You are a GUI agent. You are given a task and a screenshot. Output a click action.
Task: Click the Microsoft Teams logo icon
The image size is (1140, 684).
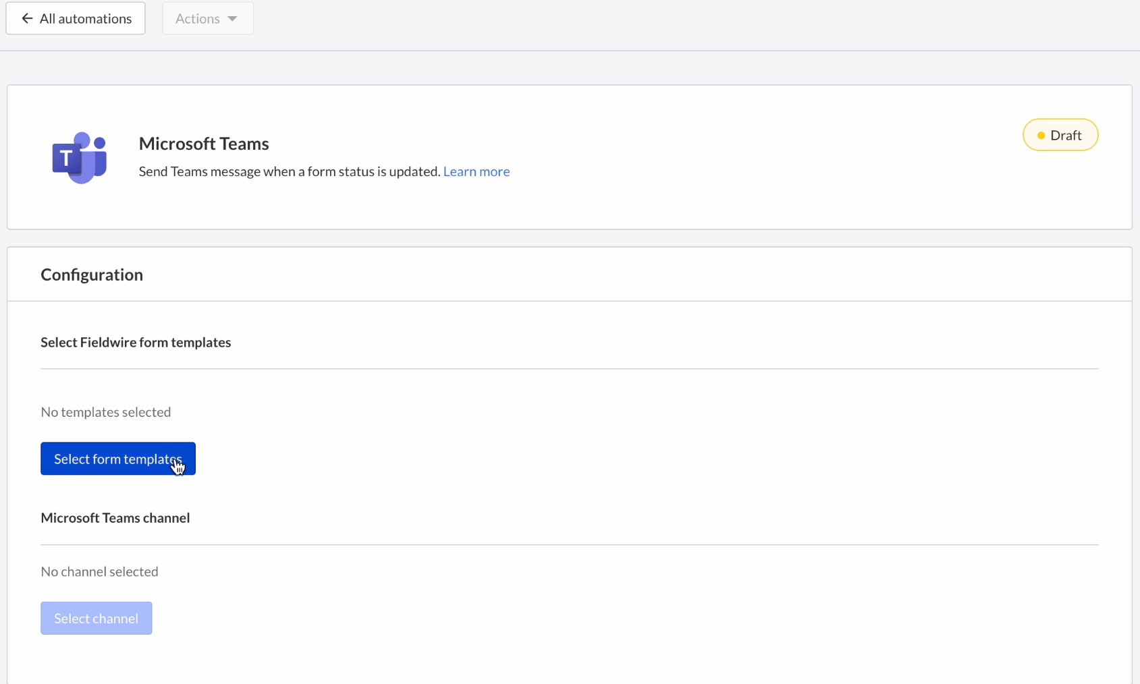click(80, 158)
